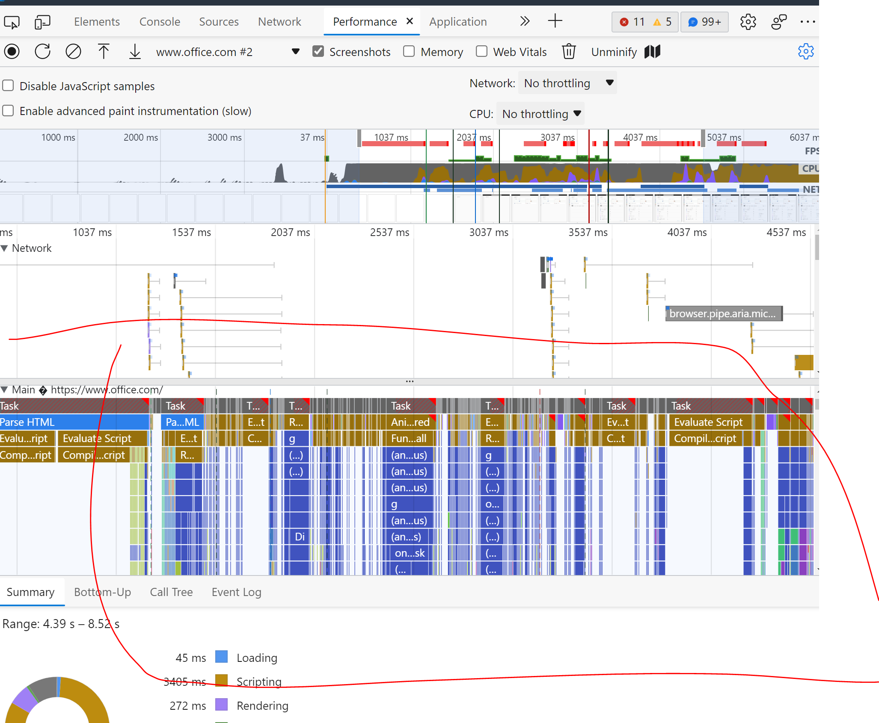This screenshot has width=879, height=723.
Task: Click the Unminify button
Action: point(614,51)
